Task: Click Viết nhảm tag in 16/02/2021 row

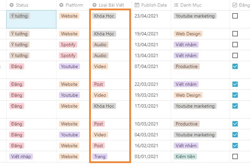Action: point(186,146)
